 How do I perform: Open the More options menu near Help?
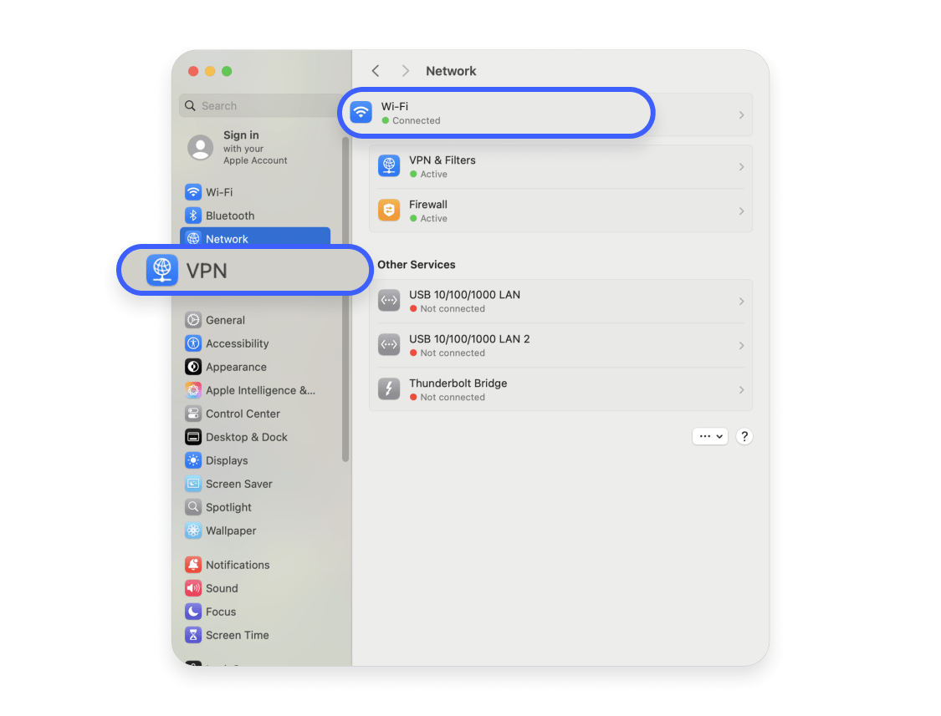pos(709,435)
